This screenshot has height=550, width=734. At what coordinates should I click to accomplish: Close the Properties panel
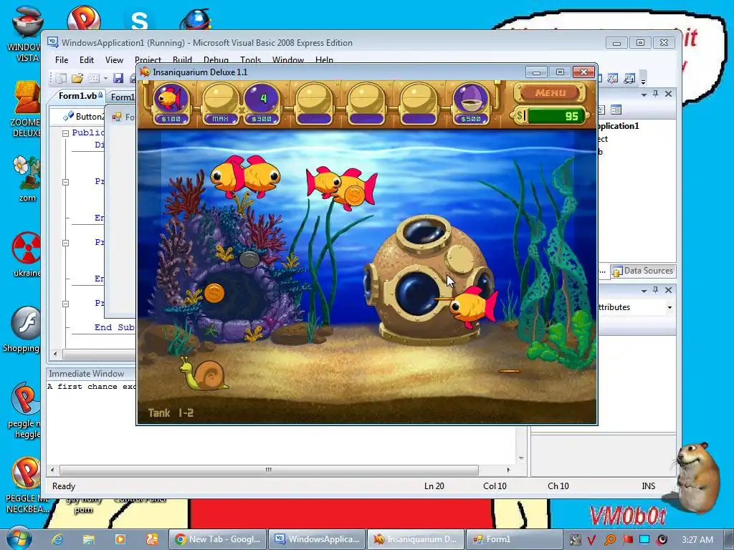(669, 290)
